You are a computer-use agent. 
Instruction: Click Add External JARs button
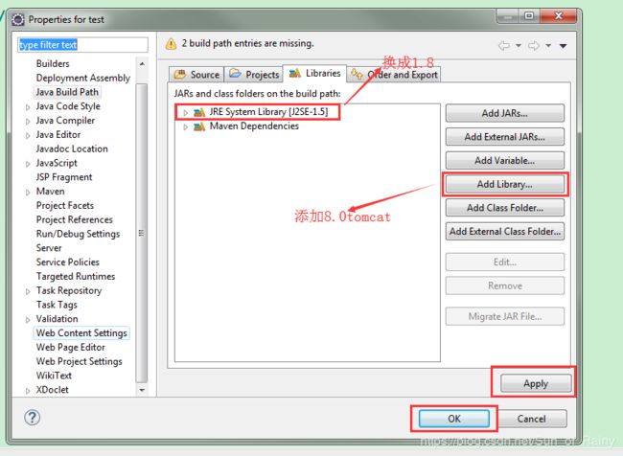[x=504, y=137]
